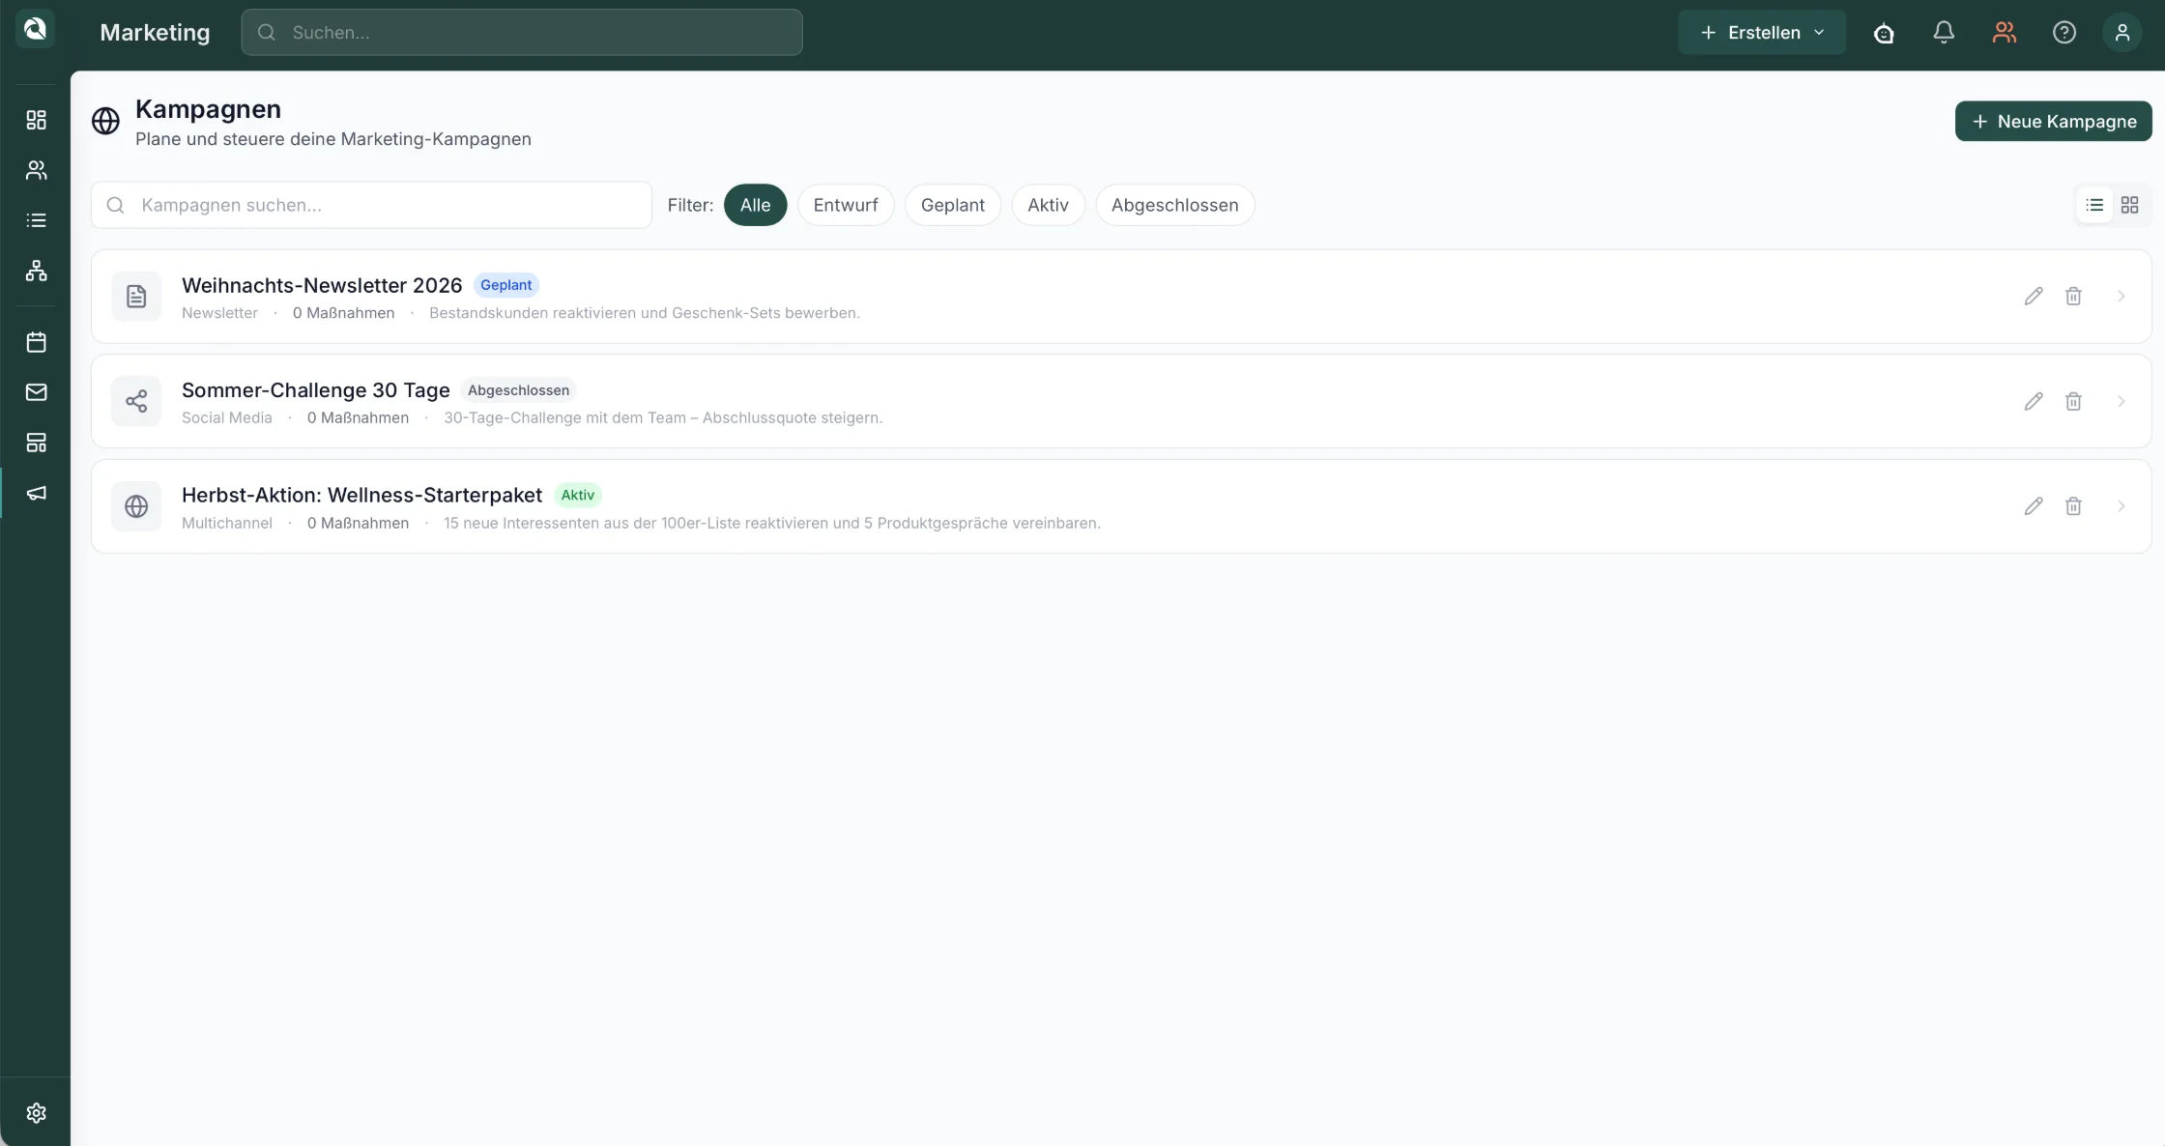Open settings gear in sidebar

(x=36, y=1113)
